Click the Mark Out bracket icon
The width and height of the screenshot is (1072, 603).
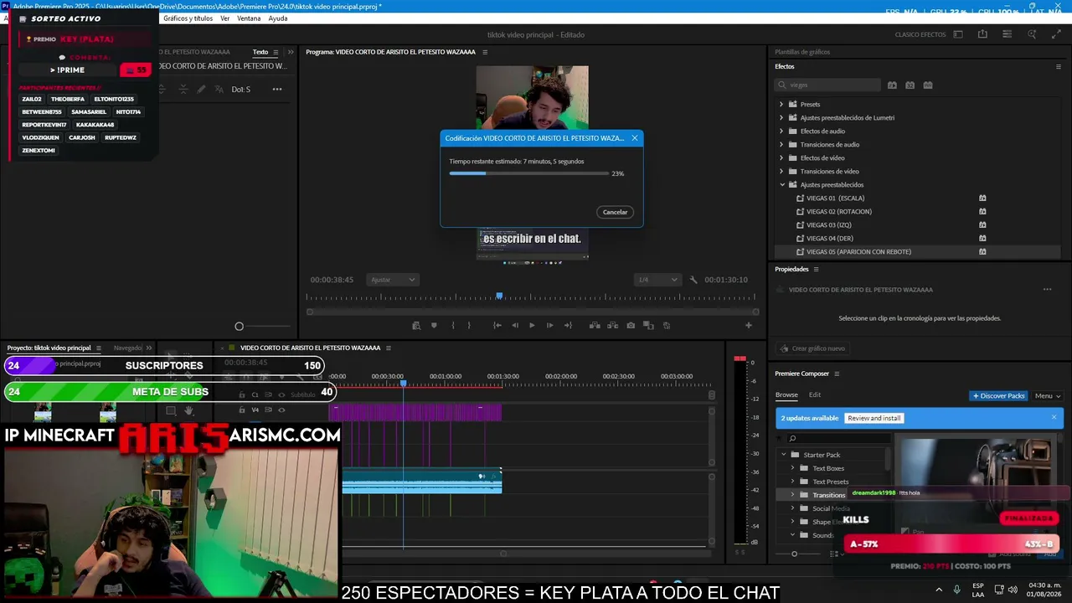[469, 325]
